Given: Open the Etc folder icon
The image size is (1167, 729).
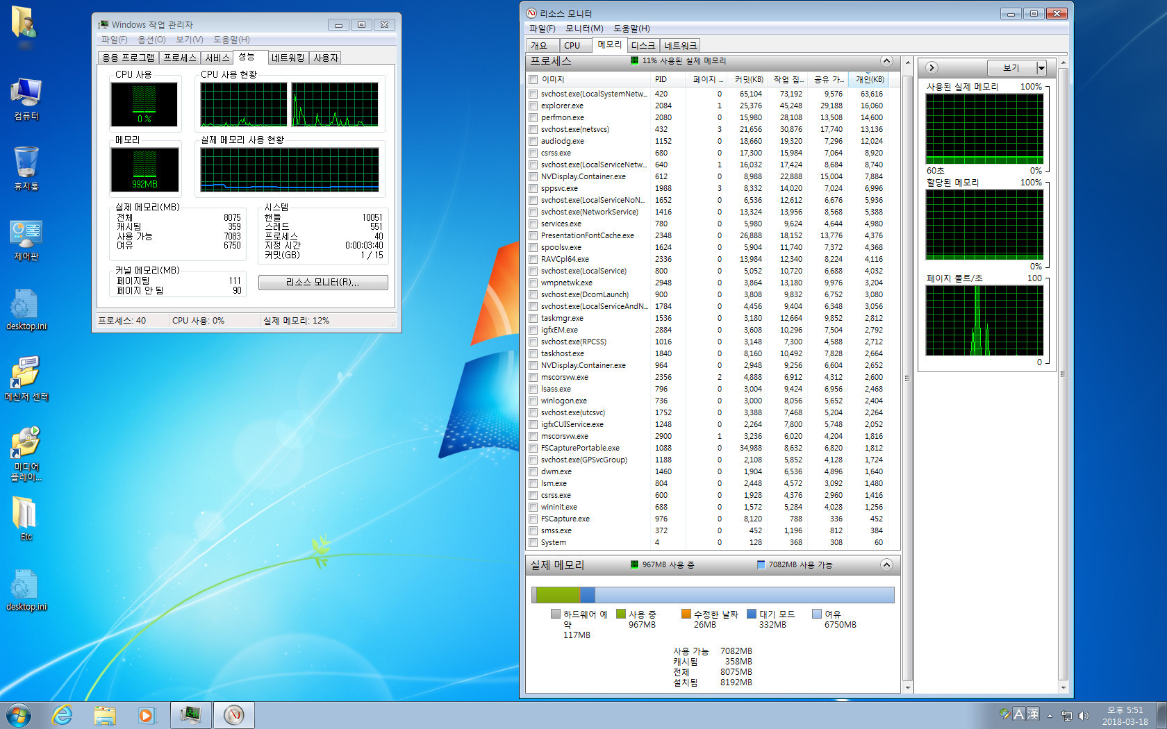Looking at the screenshot, I should tap(26, 519).
